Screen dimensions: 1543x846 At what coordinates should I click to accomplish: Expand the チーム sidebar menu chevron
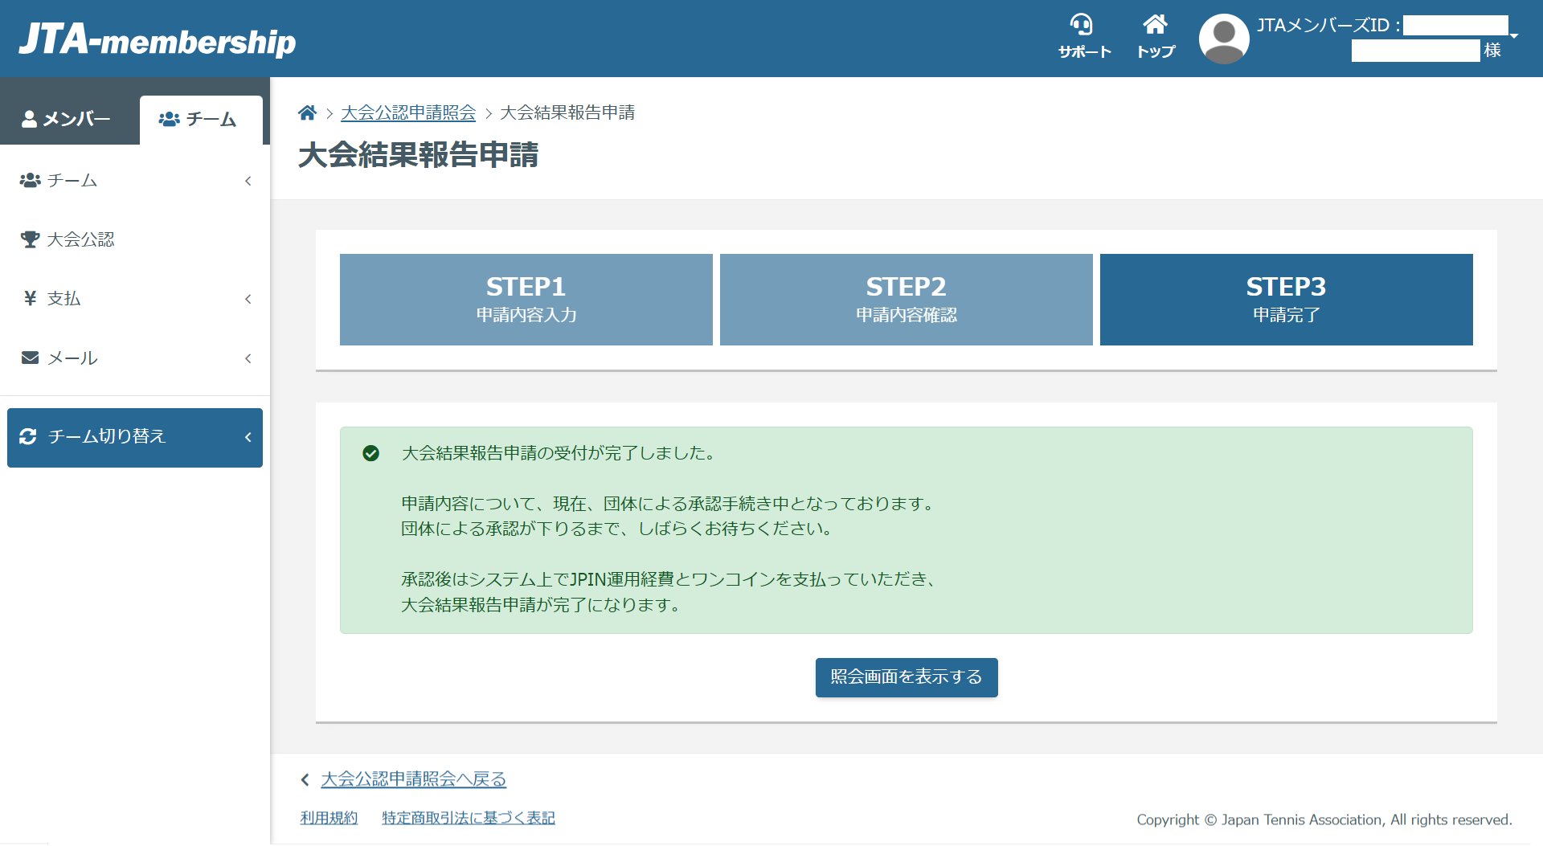248,181
